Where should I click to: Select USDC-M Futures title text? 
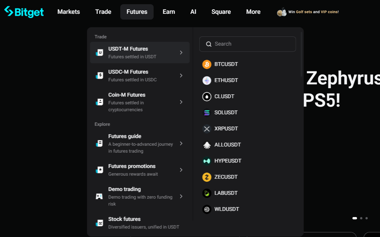click(128, 72)
